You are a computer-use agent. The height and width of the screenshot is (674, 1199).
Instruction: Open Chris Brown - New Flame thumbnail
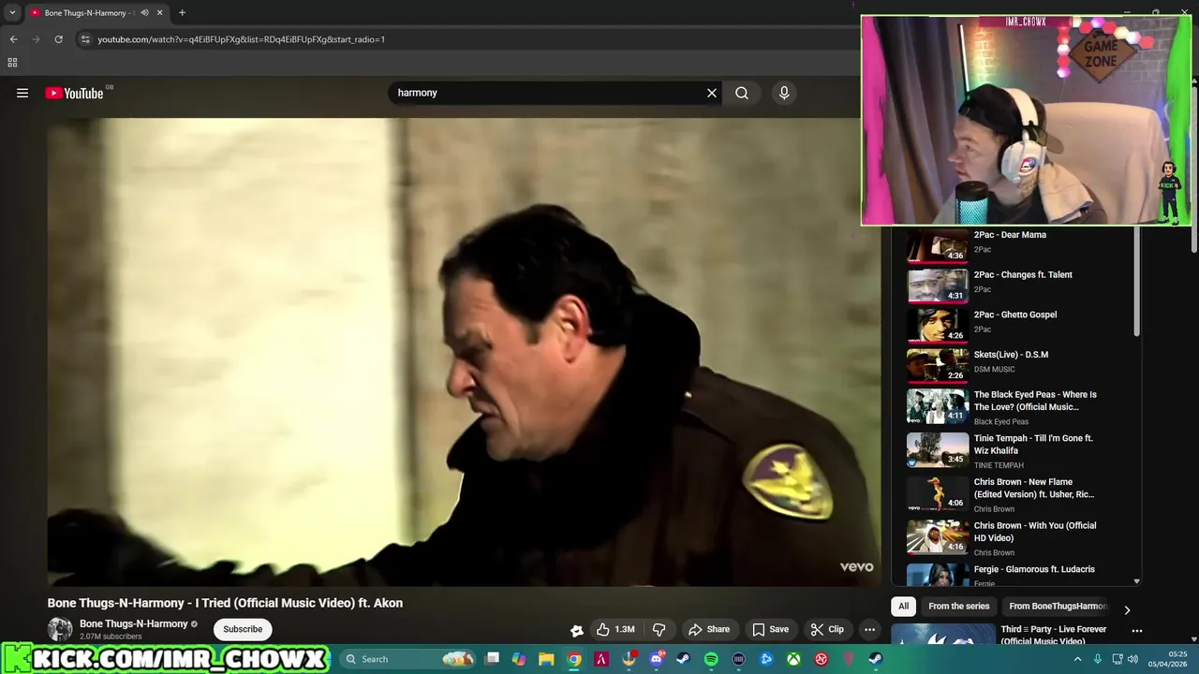tap(938, 493)
